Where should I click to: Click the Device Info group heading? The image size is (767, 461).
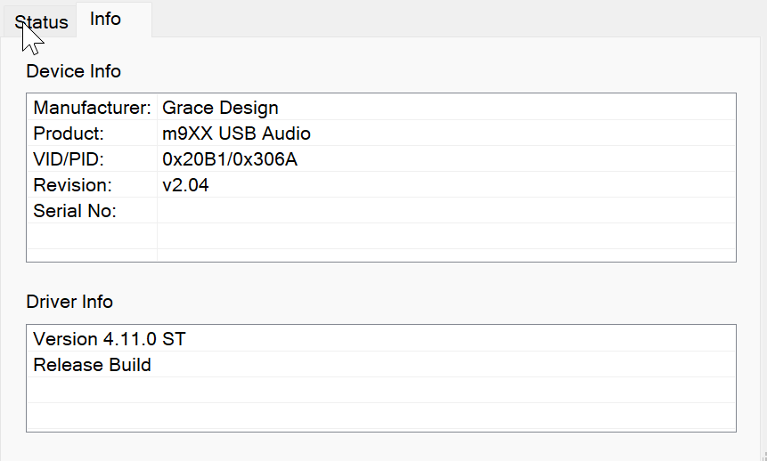click(74, 71)
